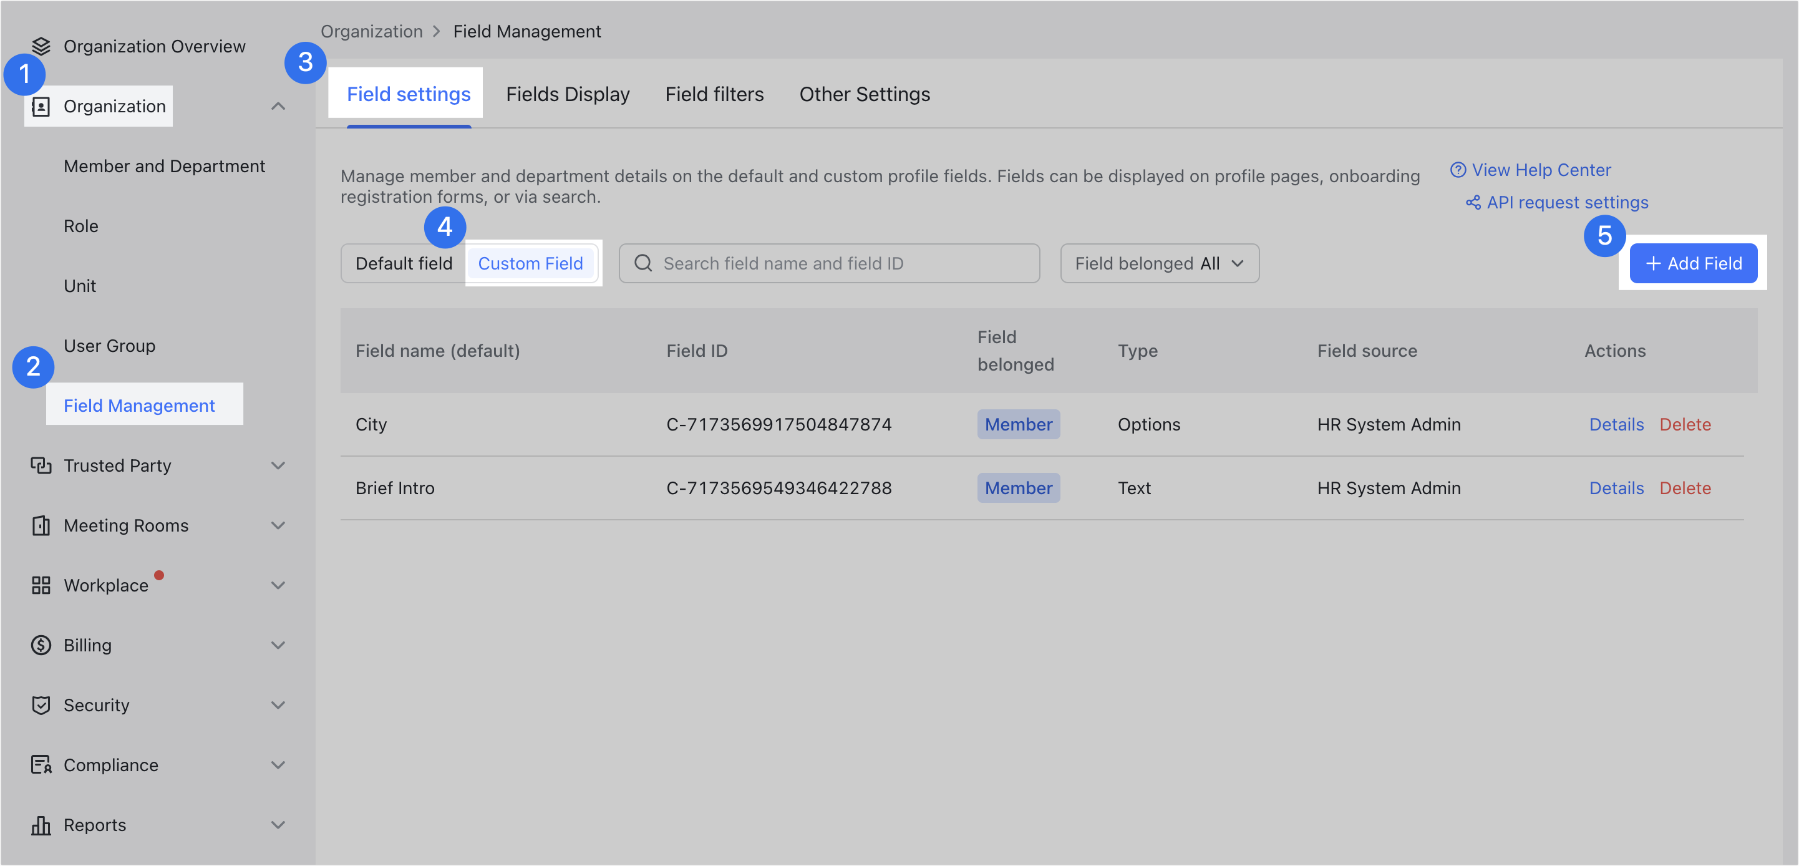This screenshot has height=866, width=1799.
Task: Open the User Group sidebar item
Action: (x=110, y=346)
